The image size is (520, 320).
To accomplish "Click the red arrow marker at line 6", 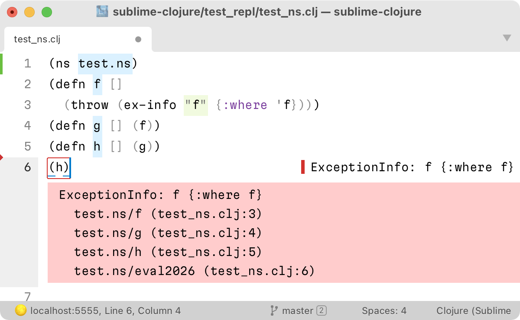I will [x=2, y=157].
